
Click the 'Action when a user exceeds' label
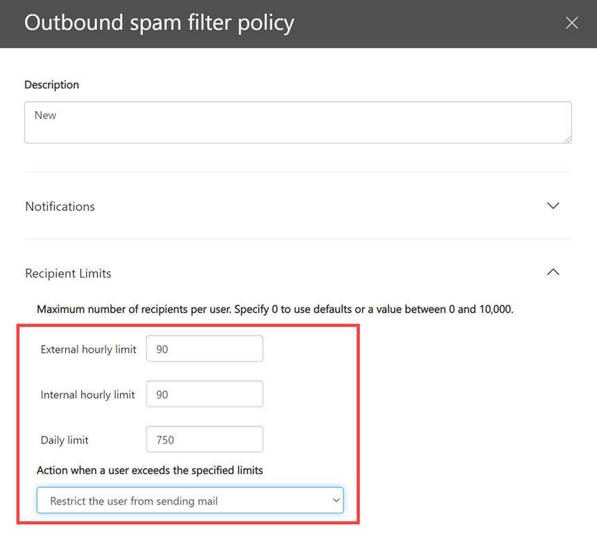click(x=150, y=471)
